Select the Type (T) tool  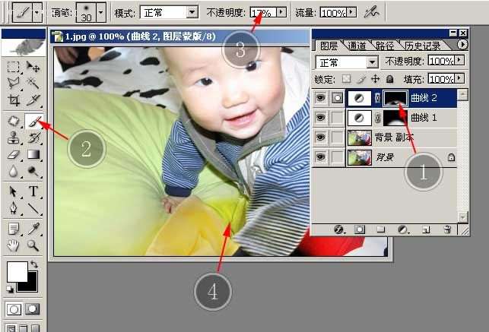click(x=33, y=191)
